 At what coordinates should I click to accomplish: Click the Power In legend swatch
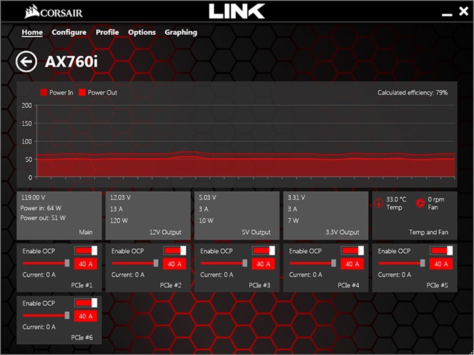[x=43, y=93]
